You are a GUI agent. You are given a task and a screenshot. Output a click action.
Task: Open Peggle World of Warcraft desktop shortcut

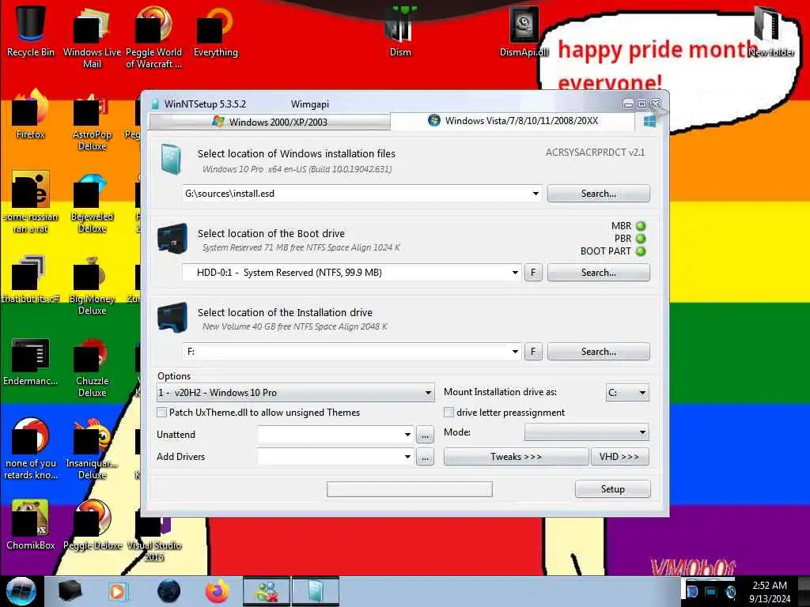(x=153, y=36)
